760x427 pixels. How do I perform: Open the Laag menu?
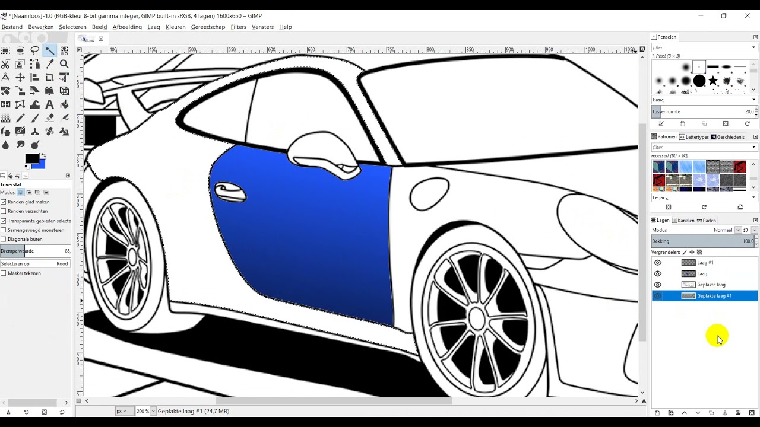(154, 27)
